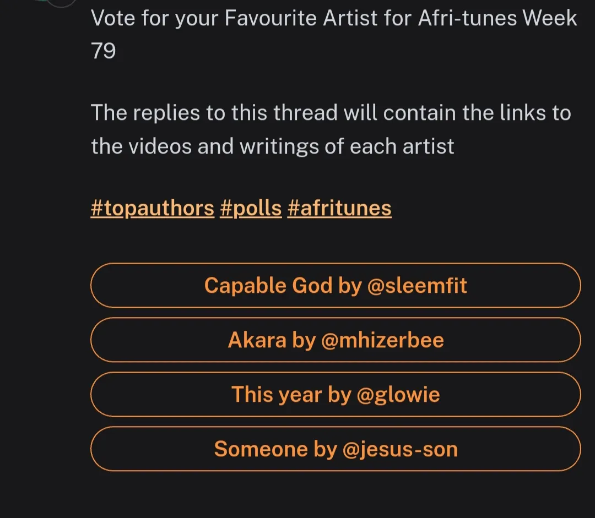Image resolution: width=595 pixels, height=518 pixels.
Task: Follow the #polls hashtag link
Action: pos(250,209)
